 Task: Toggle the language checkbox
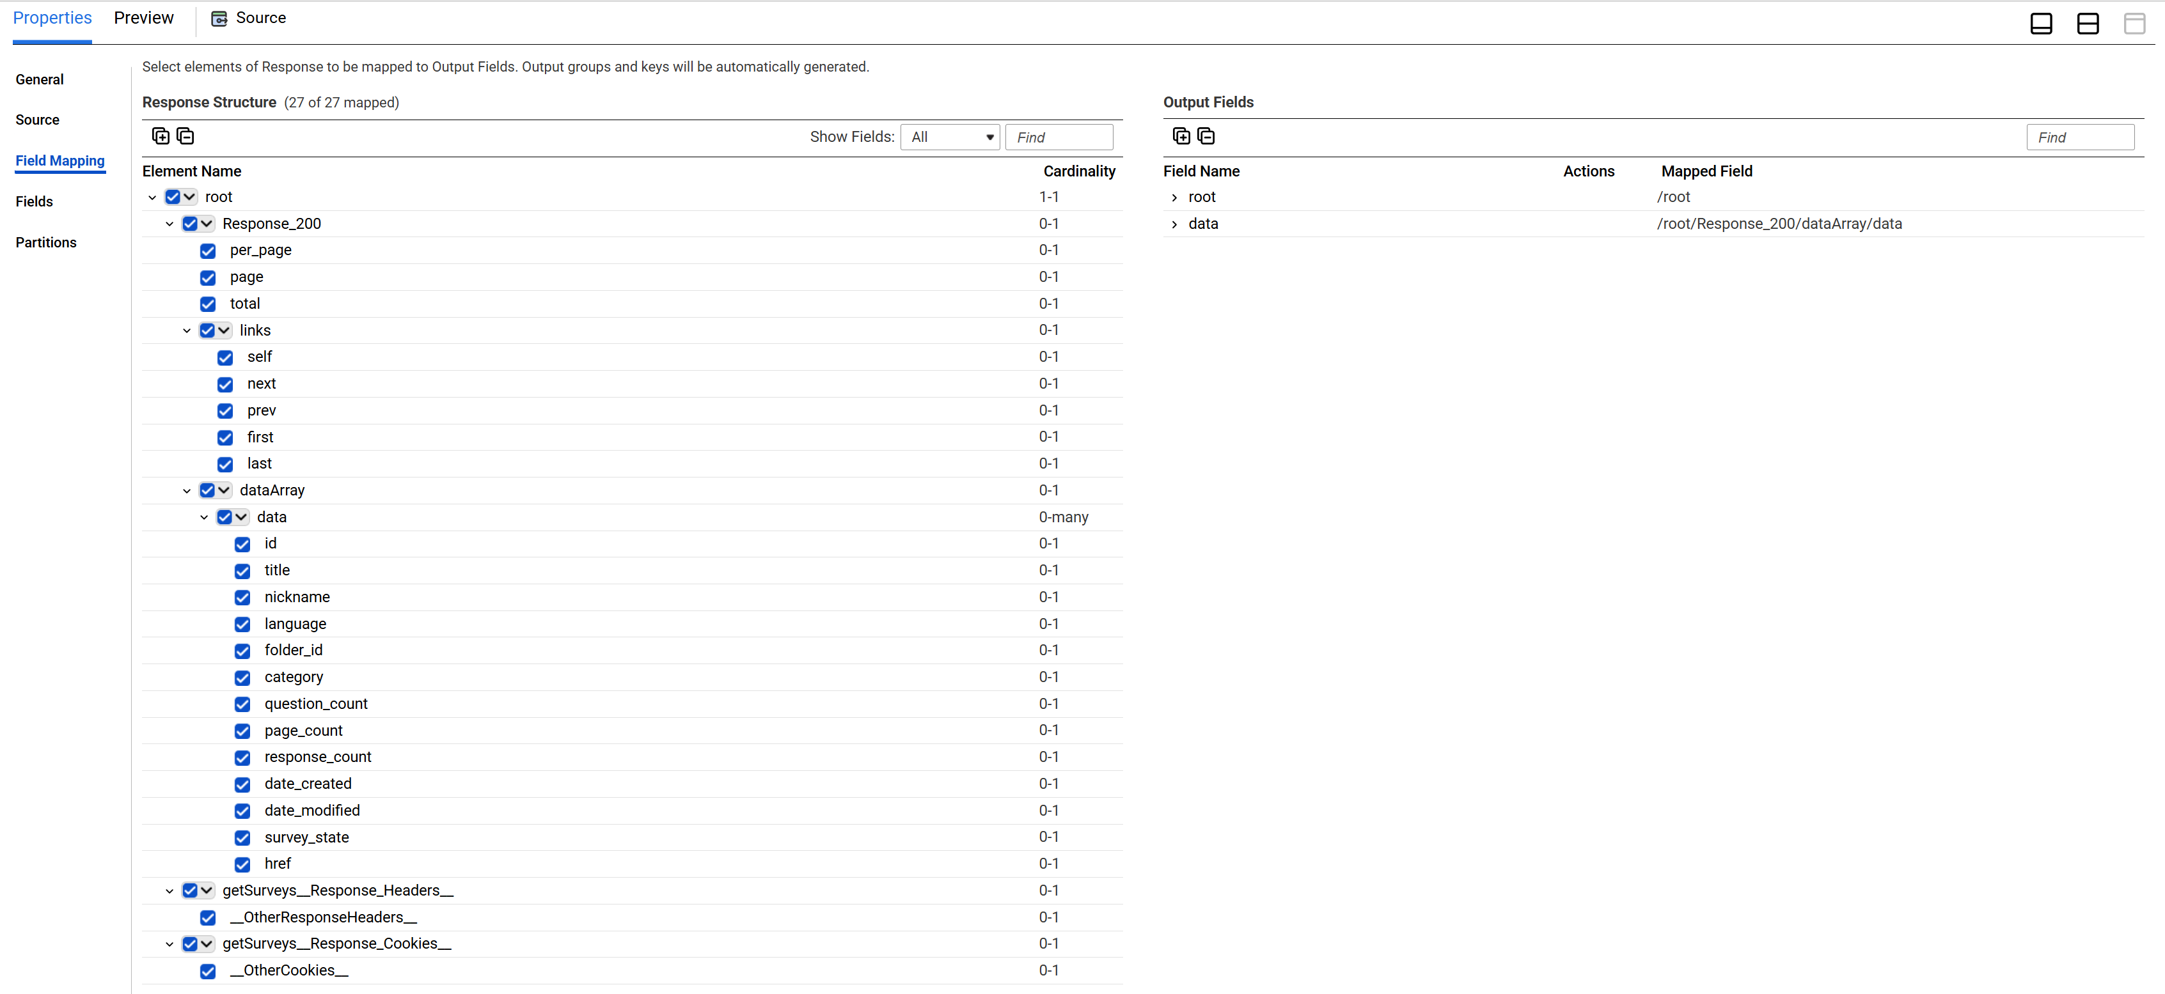(x=242, y=625)
